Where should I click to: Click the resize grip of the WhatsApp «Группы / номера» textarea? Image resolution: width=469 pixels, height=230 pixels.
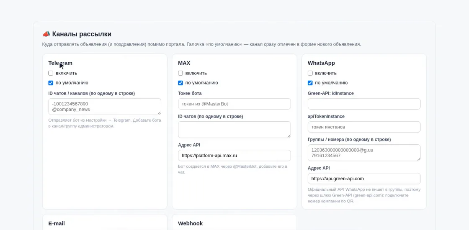tap(419, 159)
